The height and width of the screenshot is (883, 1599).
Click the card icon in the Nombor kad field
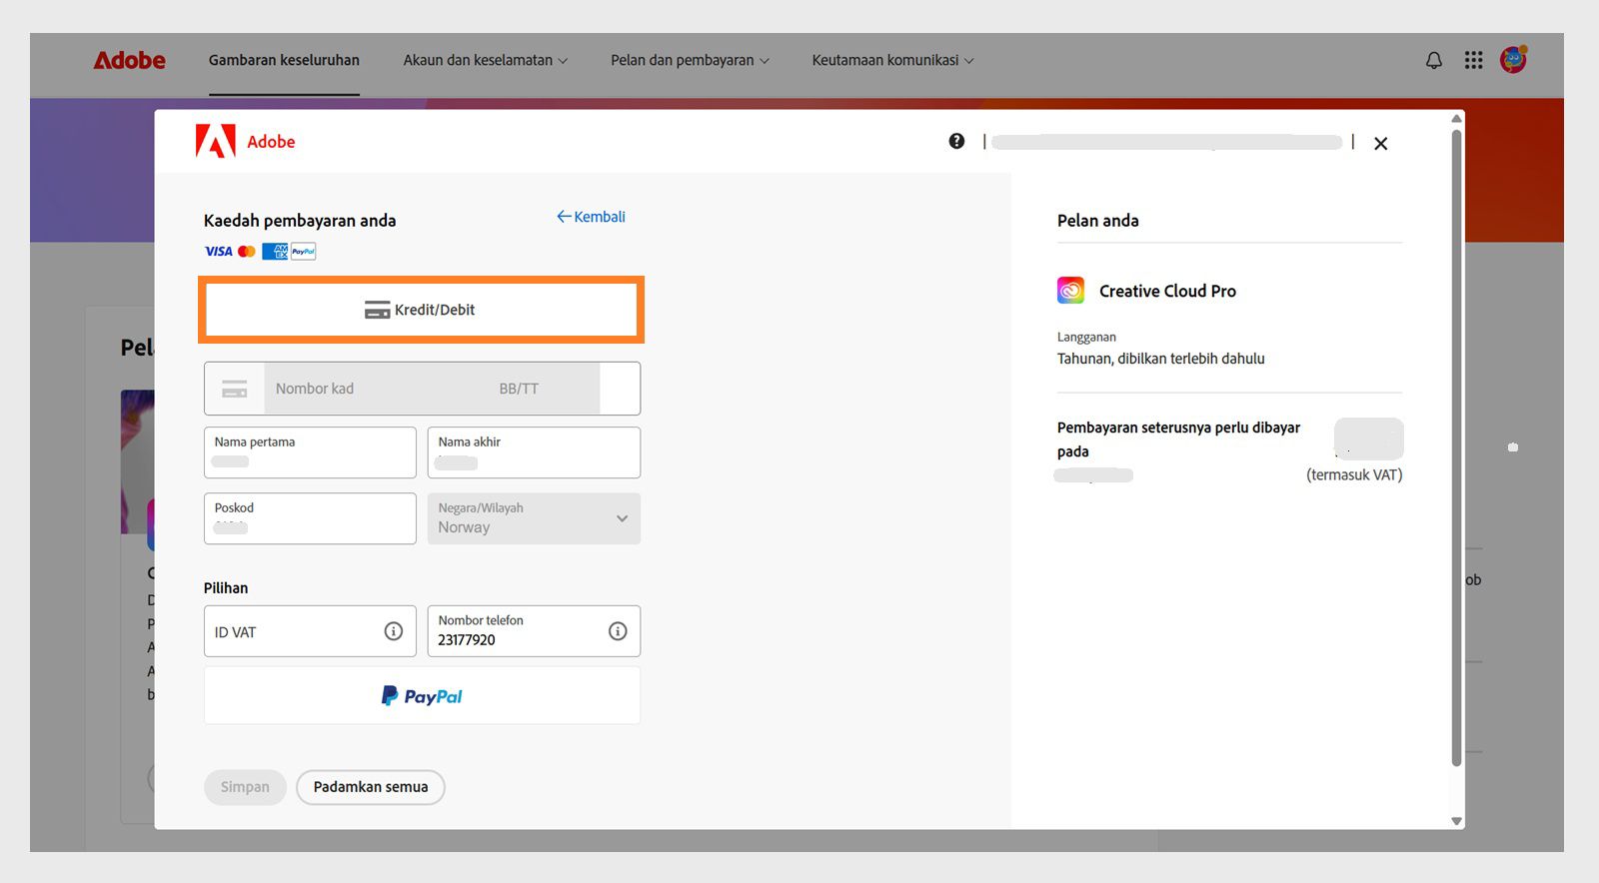pyautogui.click(x=235, y=389)
